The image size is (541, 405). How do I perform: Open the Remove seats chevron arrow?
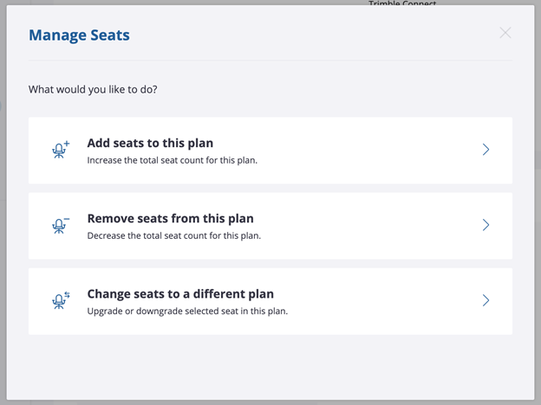[486, 225]
